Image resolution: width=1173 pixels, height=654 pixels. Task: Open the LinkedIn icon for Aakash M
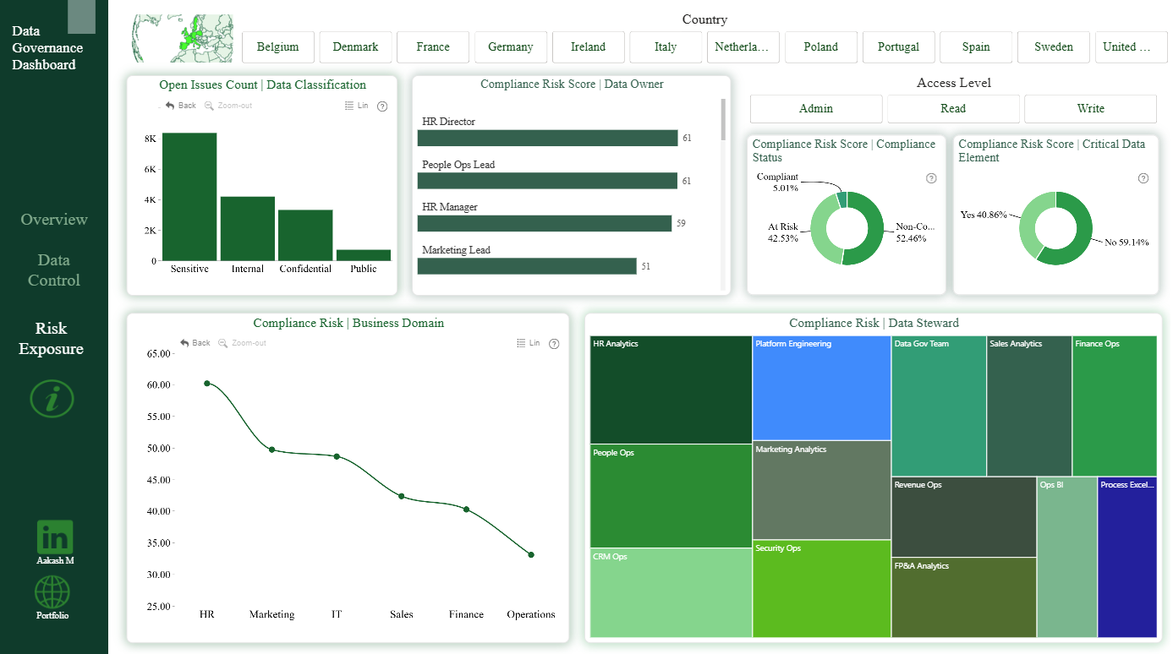tap(55, 537)
